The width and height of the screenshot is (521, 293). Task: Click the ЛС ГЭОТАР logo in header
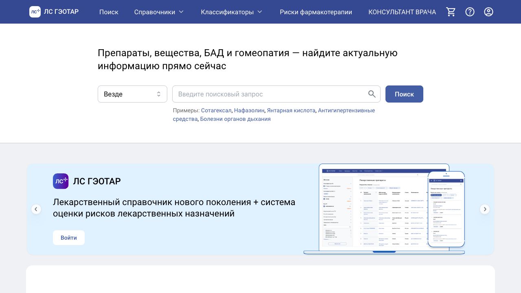point(54,12)
